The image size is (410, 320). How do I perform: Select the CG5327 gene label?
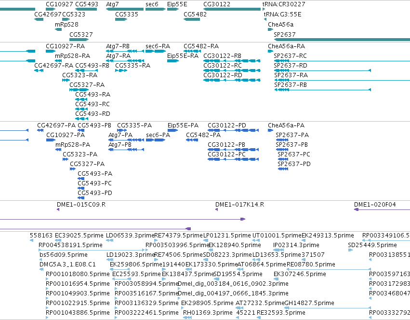click(81, 35)
